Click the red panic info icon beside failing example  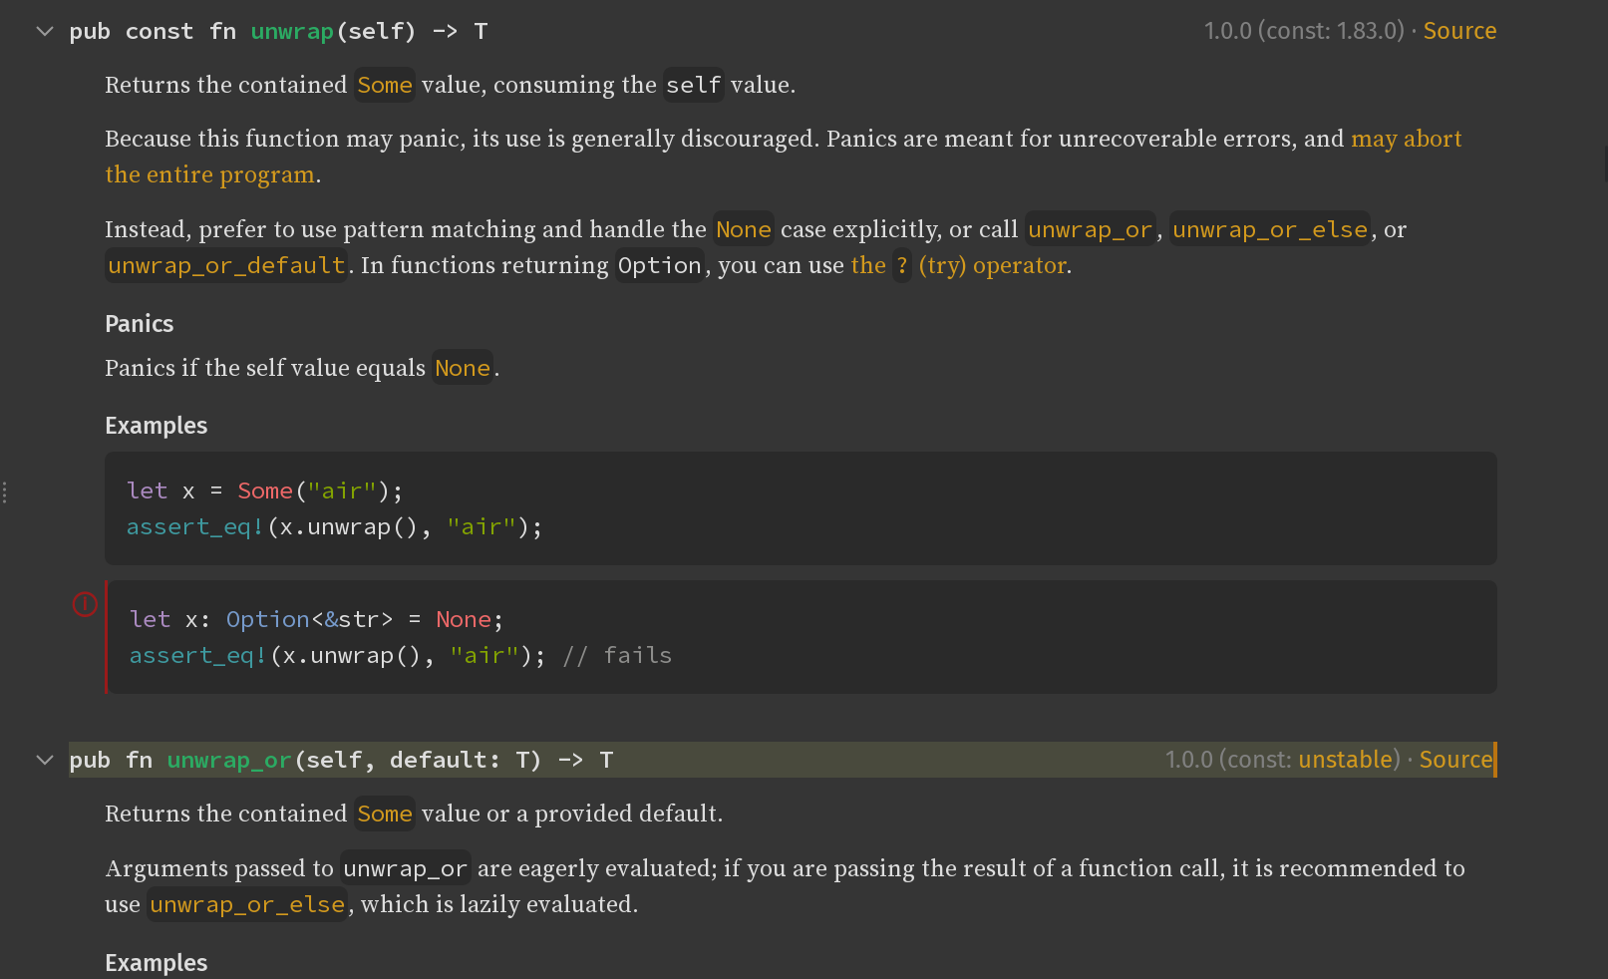[x=85, y=603]
